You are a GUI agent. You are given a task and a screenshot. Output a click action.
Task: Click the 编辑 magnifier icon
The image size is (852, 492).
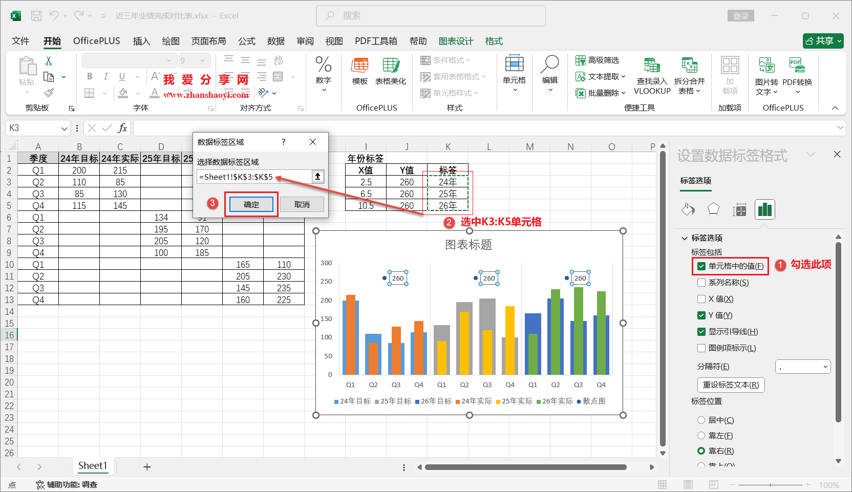(550, 64)
